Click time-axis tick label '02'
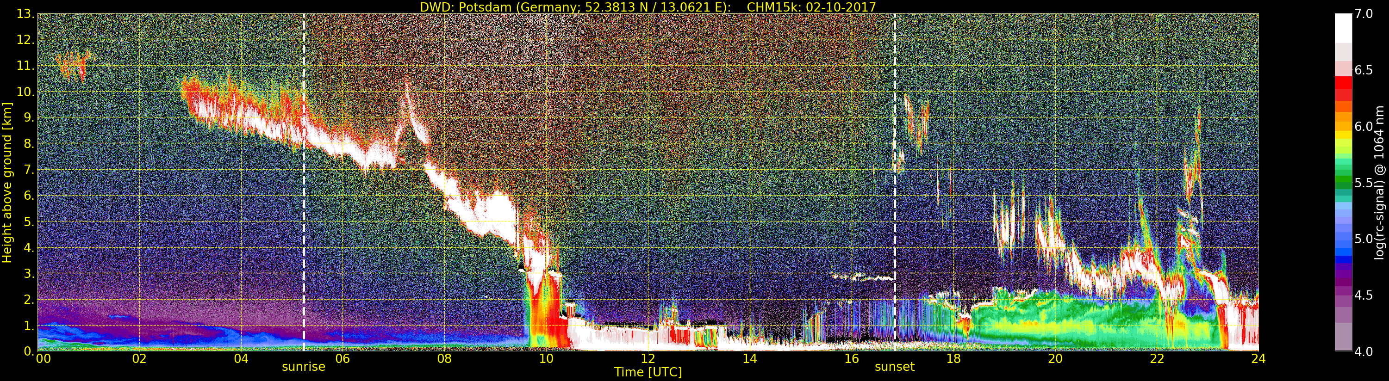The image size is (1389, 381). (x=139, y=358)
